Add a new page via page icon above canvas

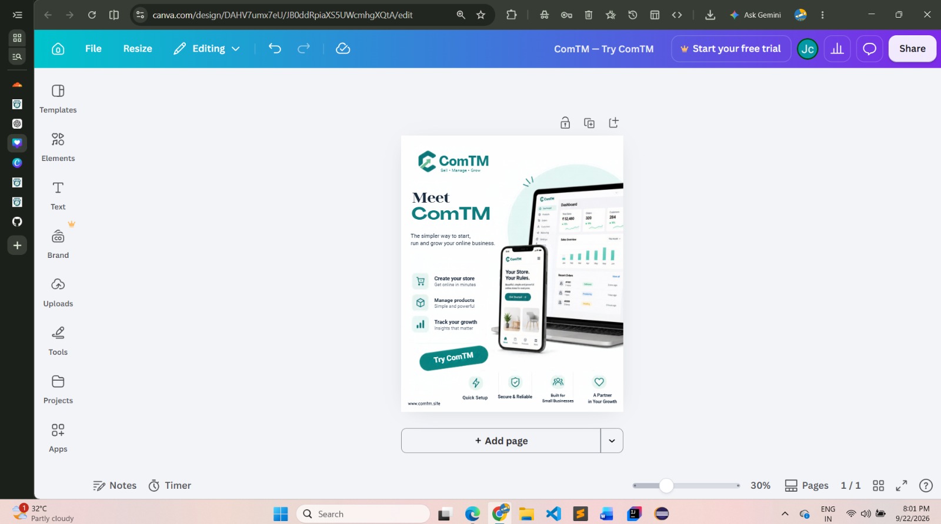(613, 123)
